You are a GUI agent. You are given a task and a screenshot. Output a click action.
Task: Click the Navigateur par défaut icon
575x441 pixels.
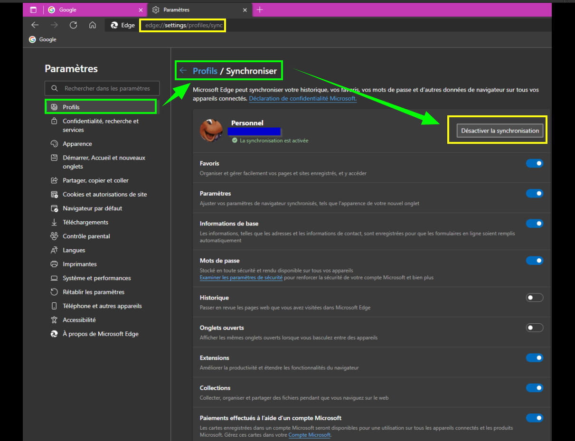pyautogui.click(x=54, y=208)
